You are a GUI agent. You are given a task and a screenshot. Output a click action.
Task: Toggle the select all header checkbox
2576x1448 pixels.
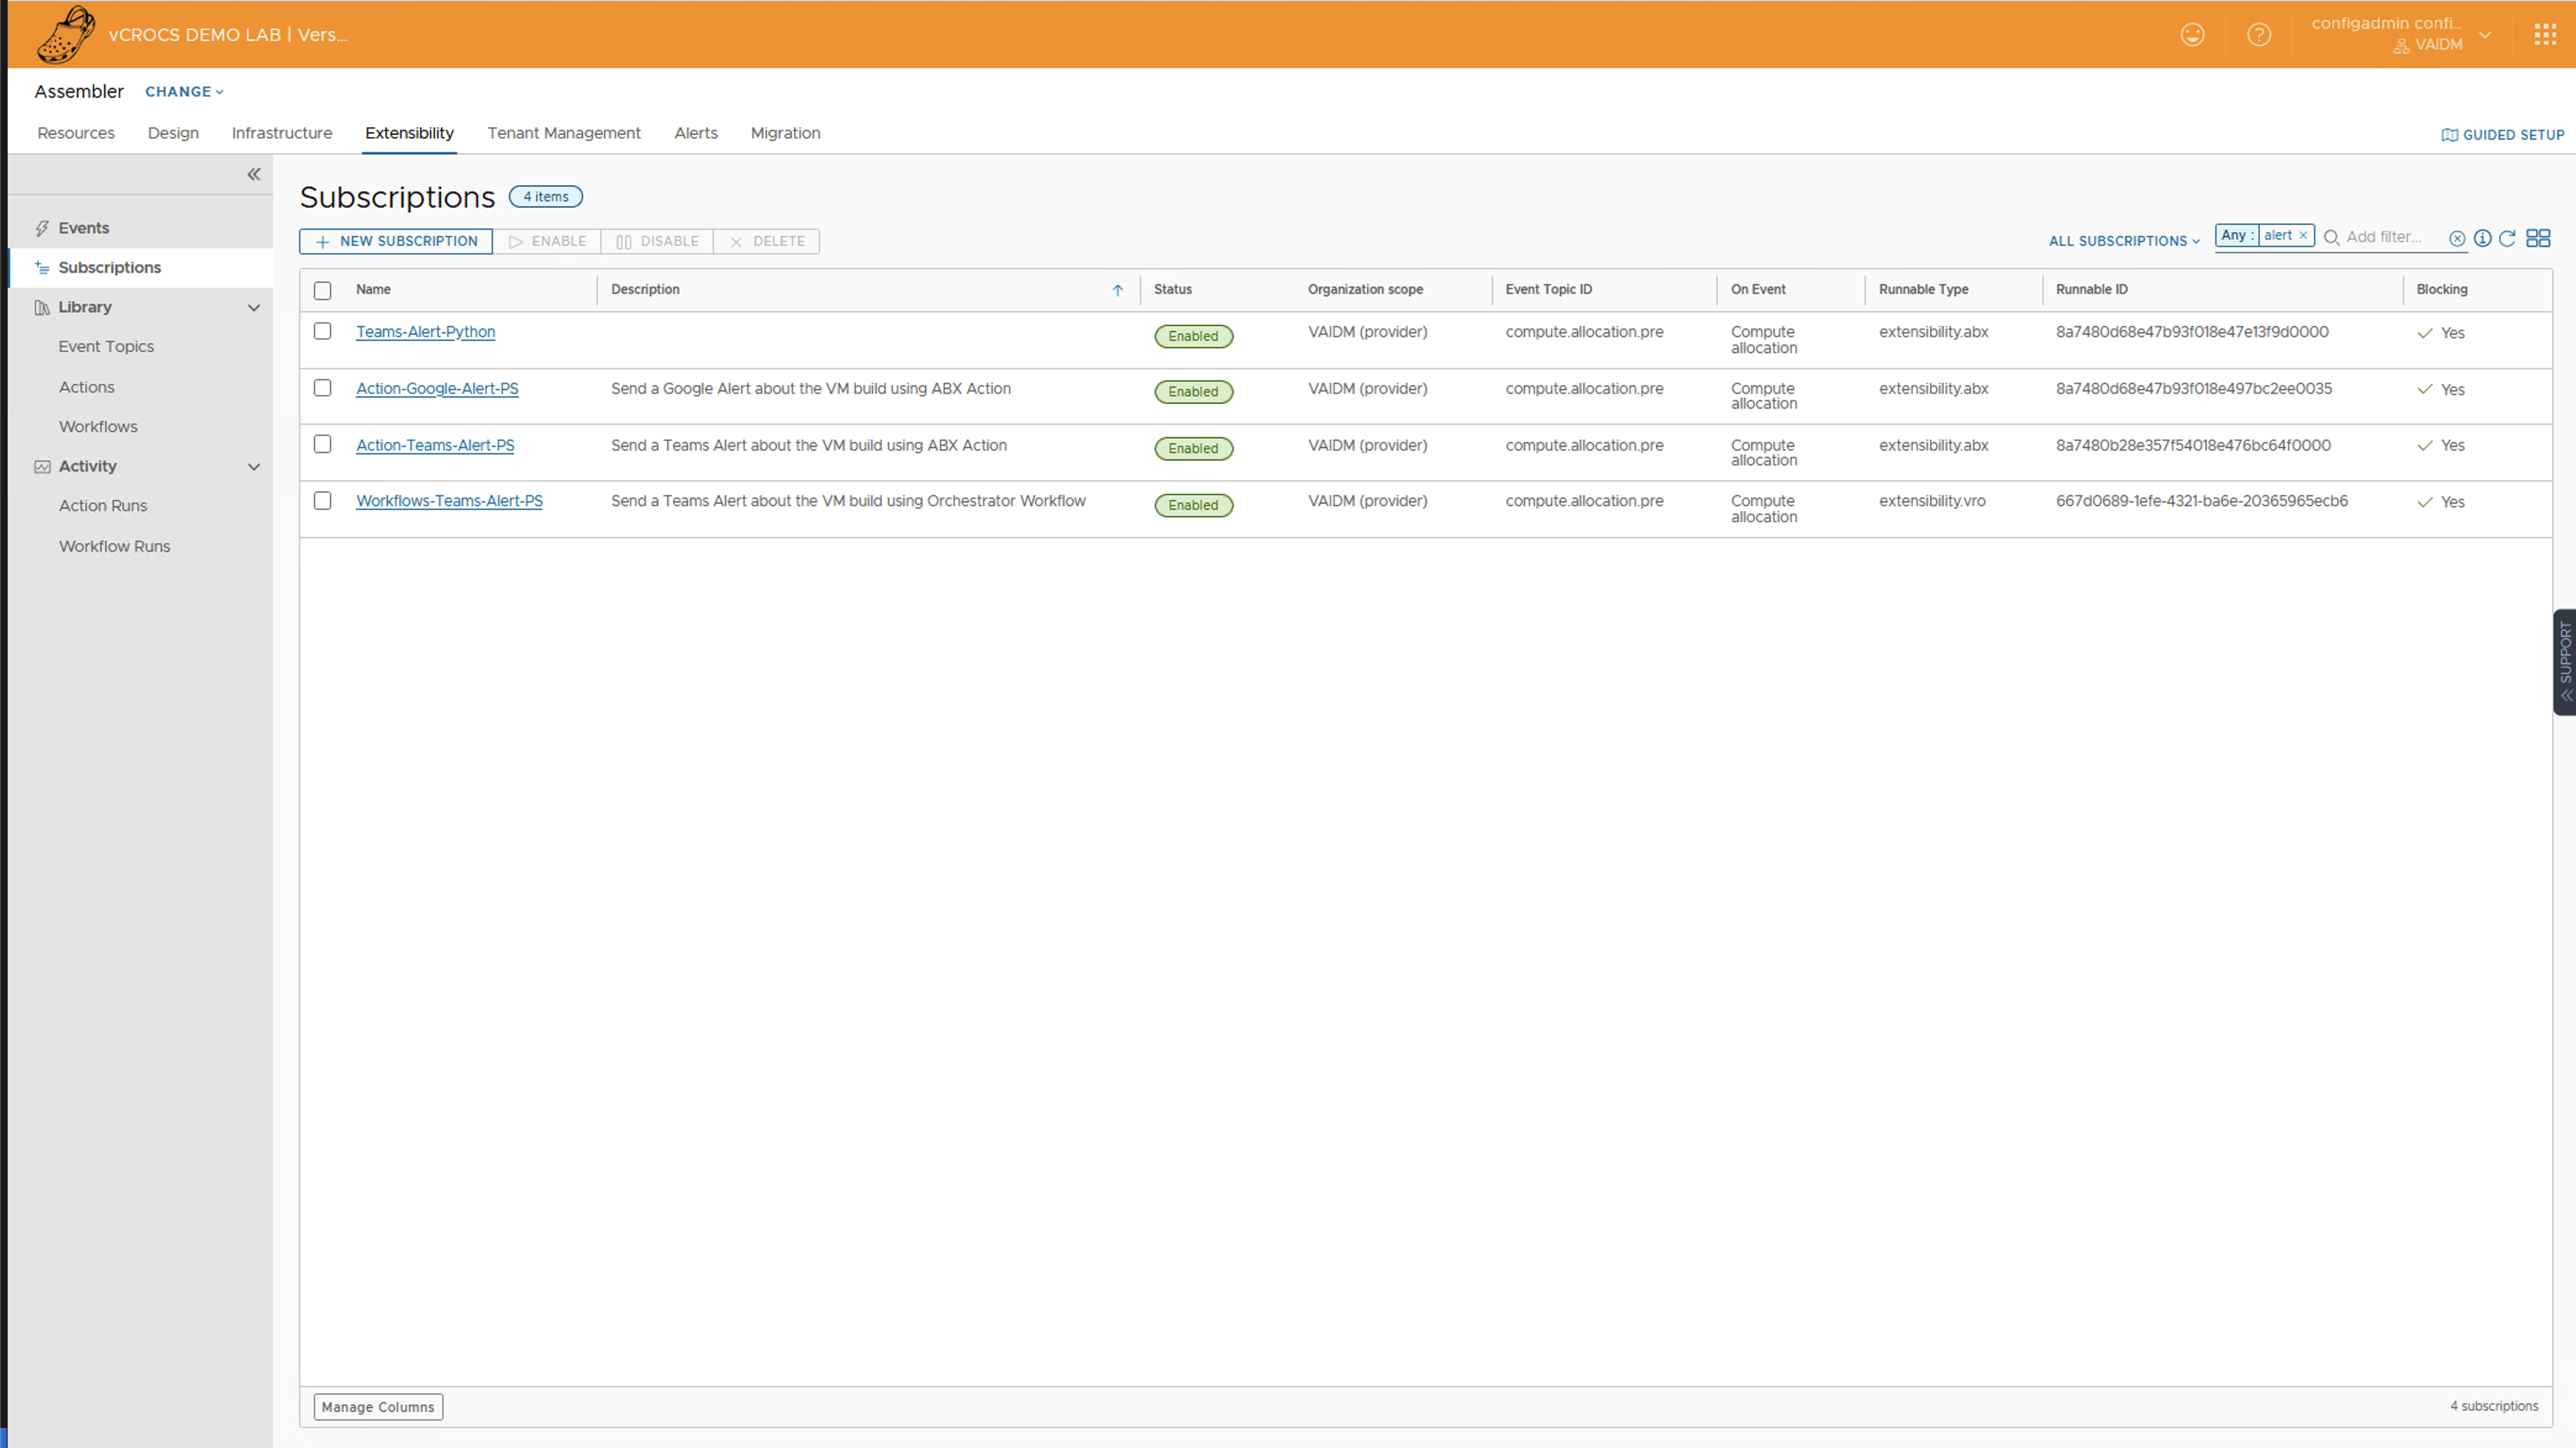(322, 291)
